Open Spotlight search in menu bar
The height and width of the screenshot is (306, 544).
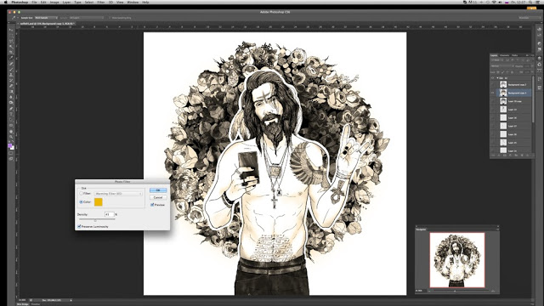point(530,2)
